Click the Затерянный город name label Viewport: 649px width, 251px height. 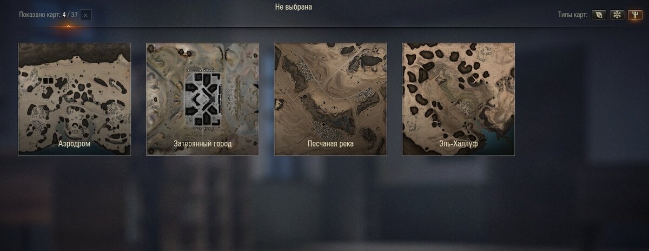202,144
